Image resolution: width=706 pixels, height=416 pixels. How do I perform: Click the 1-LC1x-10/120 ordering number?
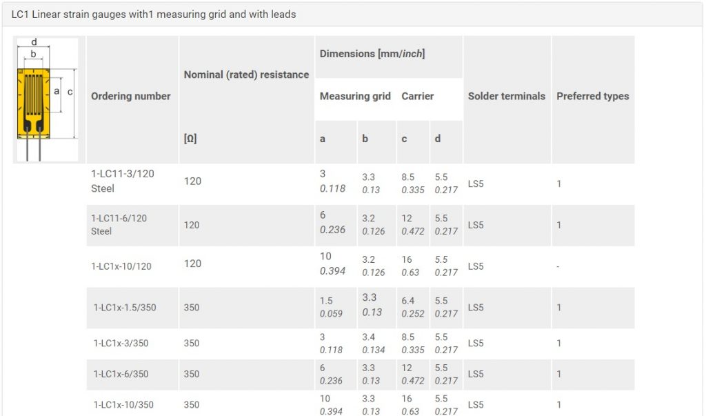tap(121, 266)
